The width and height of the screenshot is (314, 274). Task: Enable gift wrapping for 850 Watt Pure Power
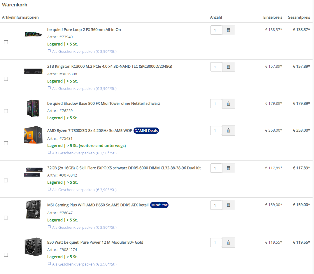(x=49, y=263)
